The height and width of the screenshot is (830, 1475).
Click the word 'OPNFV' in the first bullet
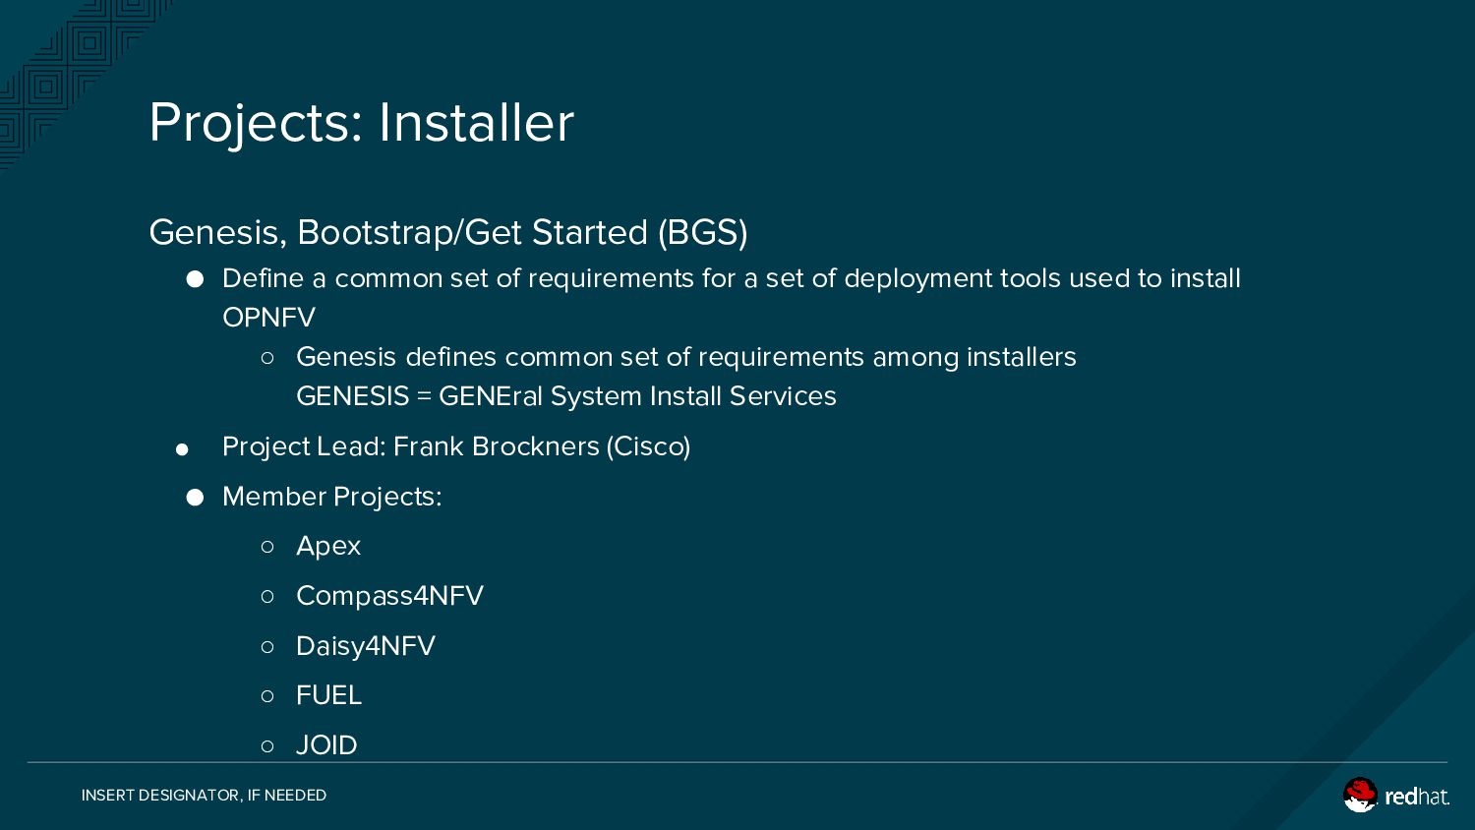pos(268,318)
